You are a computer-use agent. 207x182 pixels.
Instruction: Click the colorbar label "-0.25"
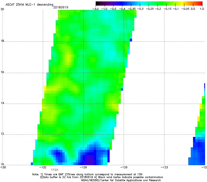tap(150, 9)
